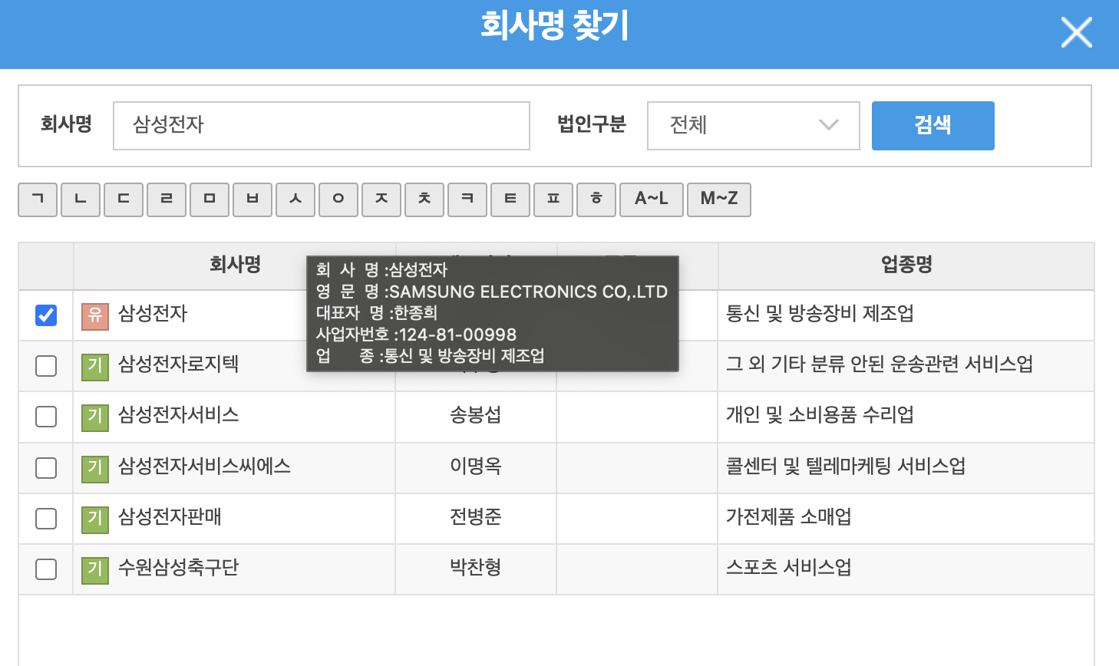Viewport: 1119px width, 666px height.
Task: Filter by initial consonant ㅋ
Action: coord(467,199)
